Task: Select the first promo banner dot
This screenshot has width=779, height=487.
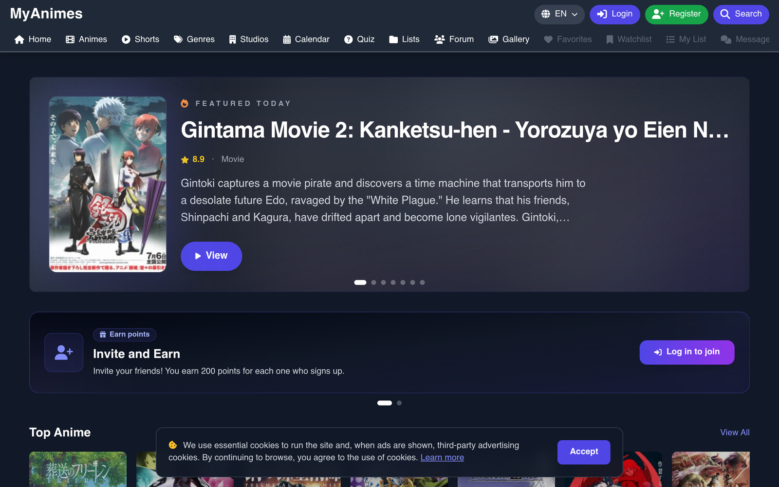Action: point(385,403)
